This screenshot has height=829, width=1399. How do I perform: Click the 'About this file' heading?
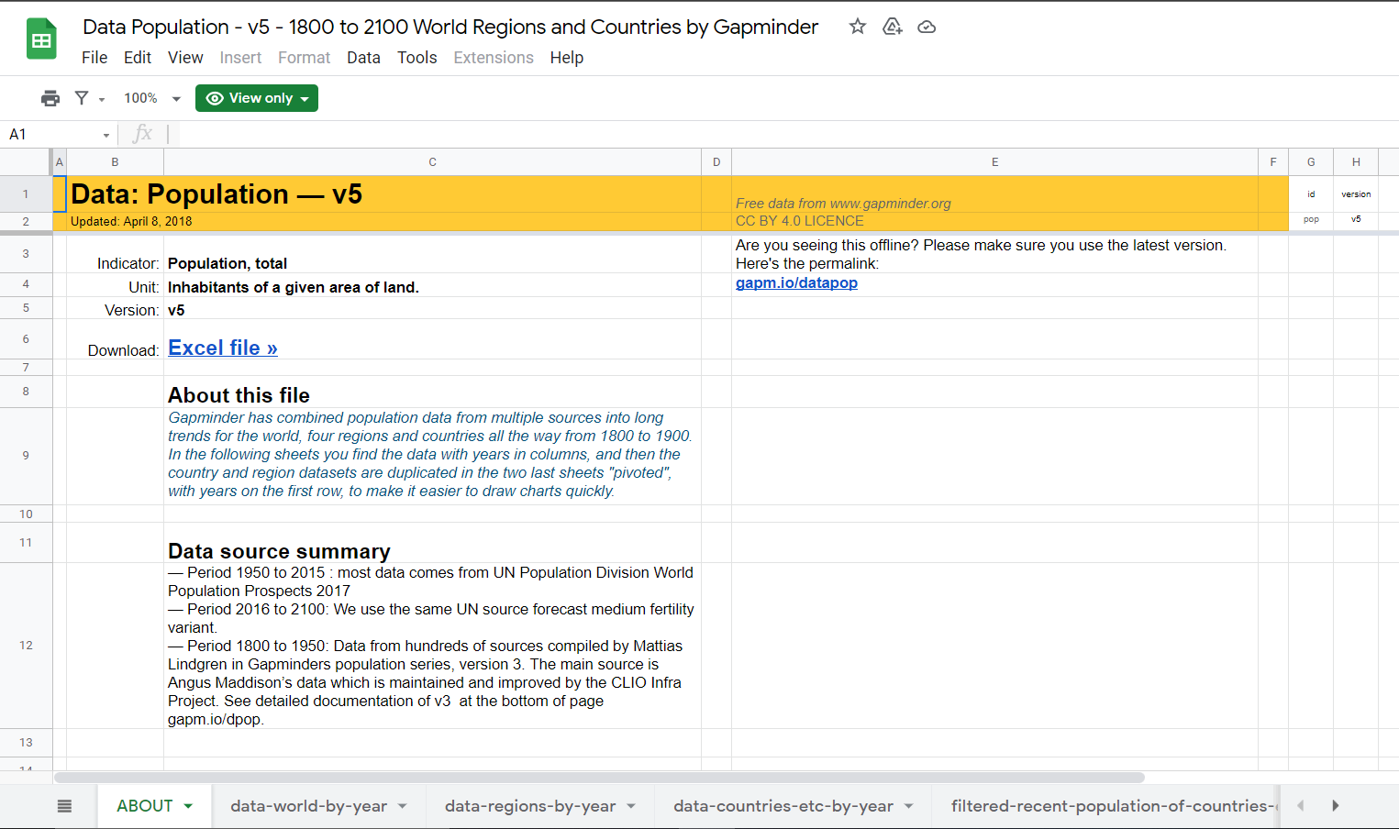click(239, 395)
